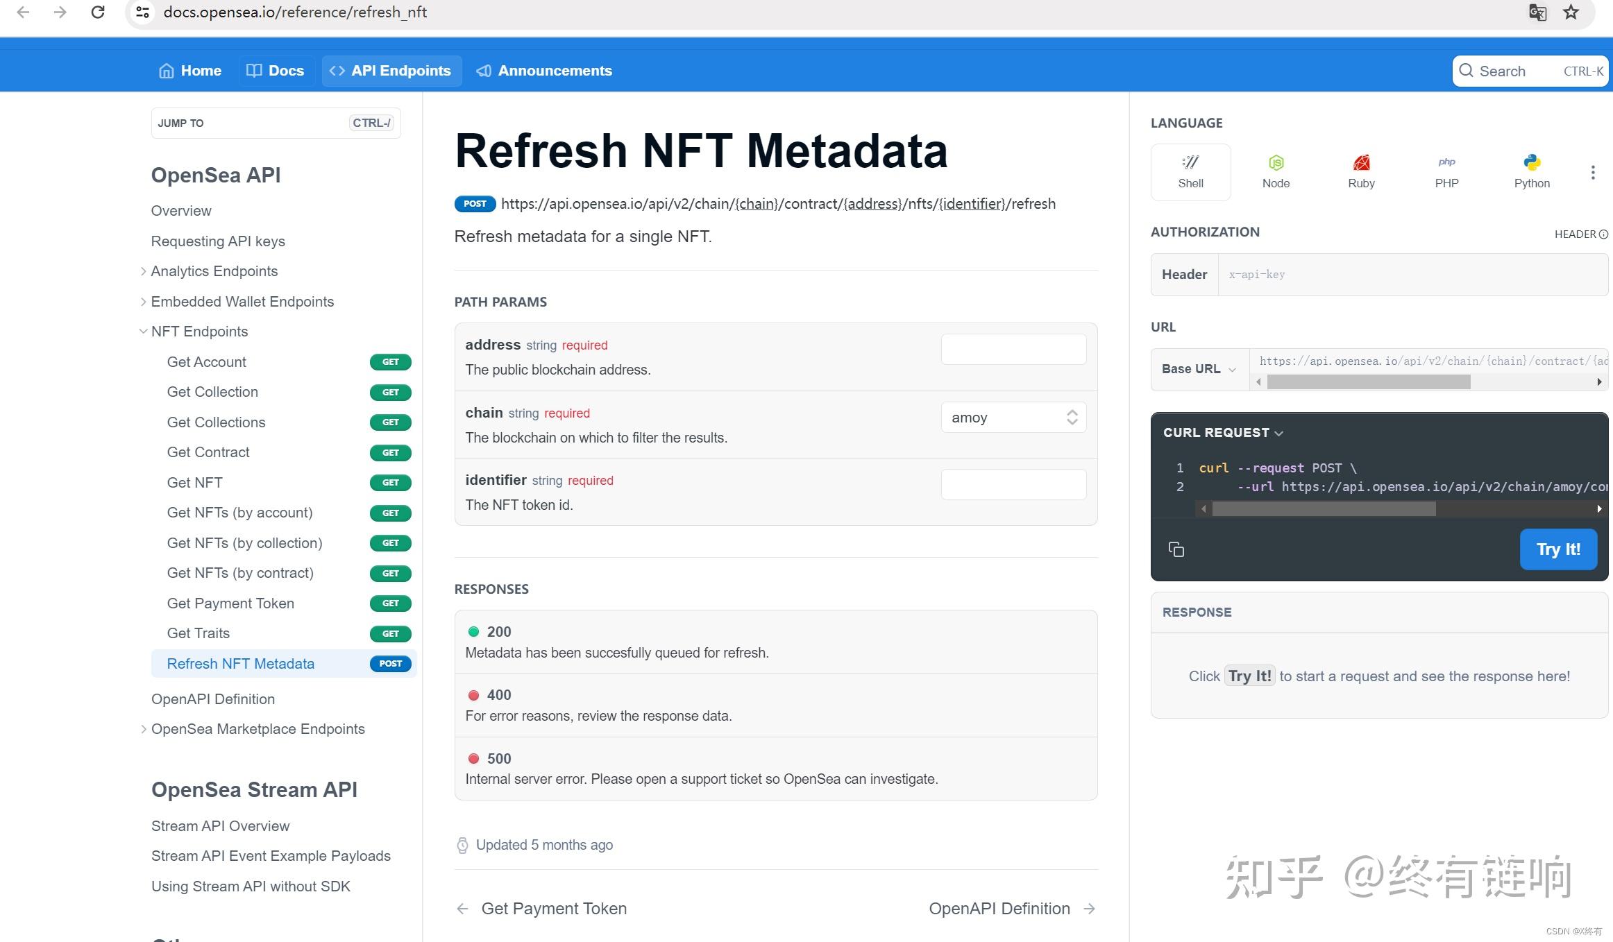
Task: Open Stream API Event Example Payloads
Action: (x=271, y=856)
